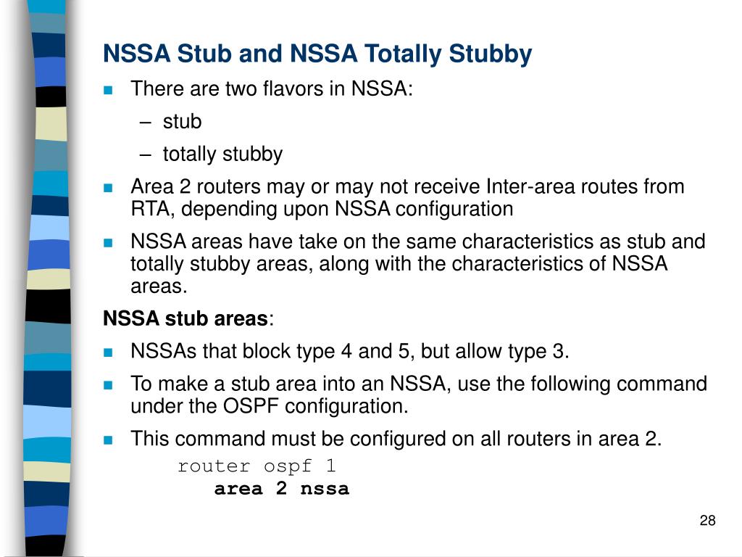Image resolution: width=742 pixels, height=557 pixels.
Task: Click the dash before the stub sub-item
Action: coord(145,123)
